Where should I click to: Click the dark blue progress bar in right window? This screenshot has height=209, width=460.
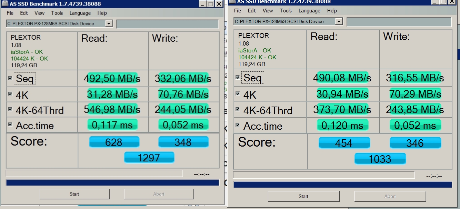[x=343, y=185]
